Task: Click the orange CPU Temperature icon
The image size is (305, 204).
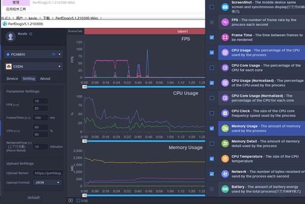Action: (x=225, y=159)
